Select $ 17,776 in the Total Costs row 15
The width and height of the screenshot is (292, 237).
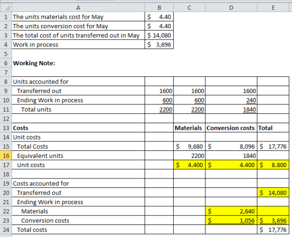pyautogui.click(x=273, y=146)
